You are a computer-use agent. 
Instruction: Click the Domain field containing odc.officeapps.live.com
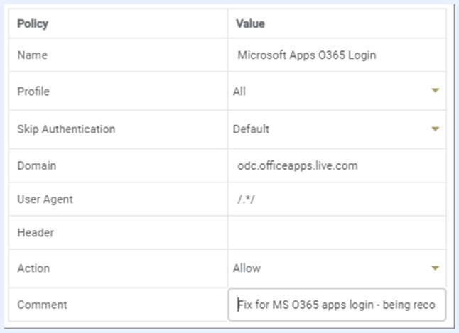coord(337,165)
